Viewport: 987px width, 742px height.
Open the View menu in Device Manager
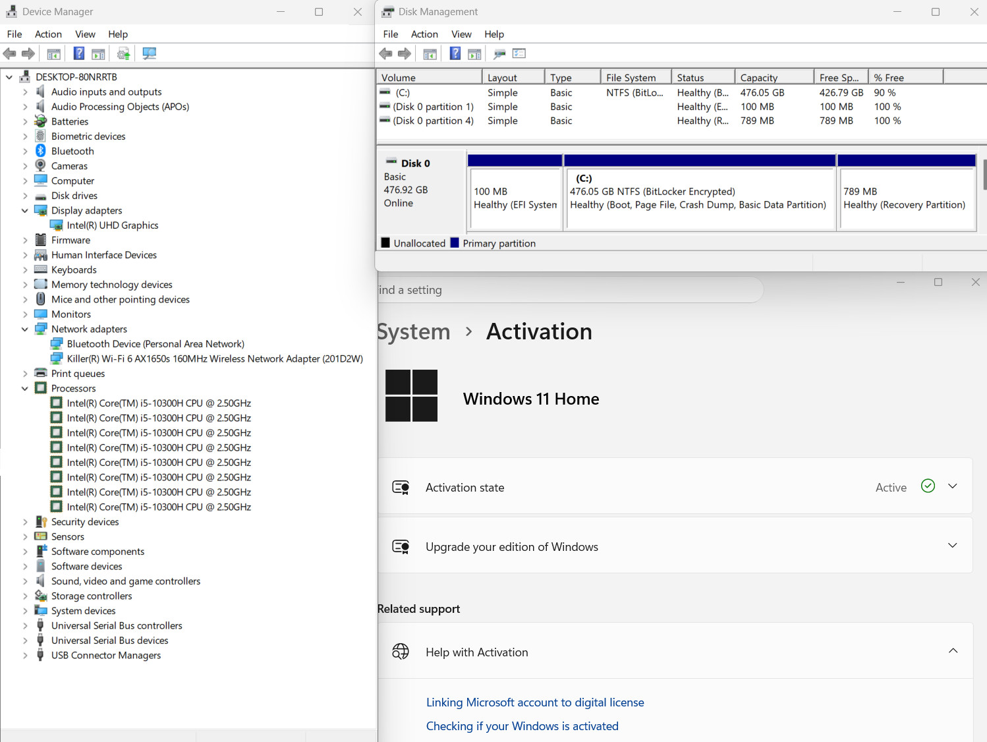point(85,34)
